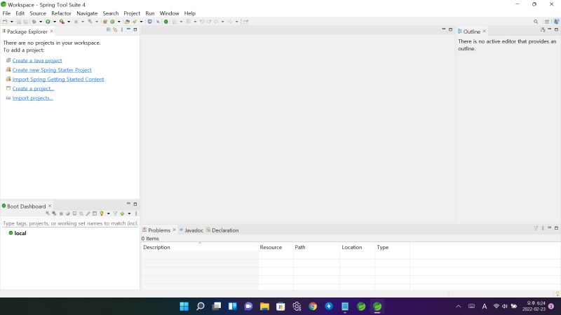Viewport: 561px width, 315px height.
Task: Open dropdown arrow next to Run icon
Action: pyautogui.click(x=55, y=22)
